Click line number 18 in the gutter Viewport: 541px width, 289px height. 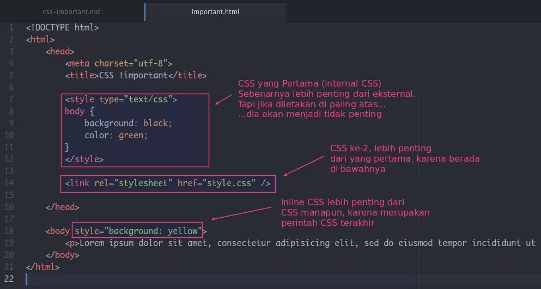(x=9, y=231)
